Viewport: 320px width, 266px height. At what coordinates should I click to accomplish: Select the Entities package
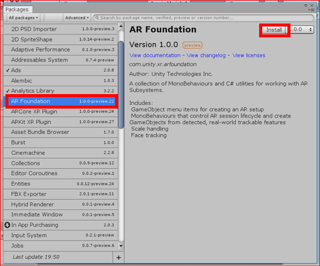coord(61,184)
